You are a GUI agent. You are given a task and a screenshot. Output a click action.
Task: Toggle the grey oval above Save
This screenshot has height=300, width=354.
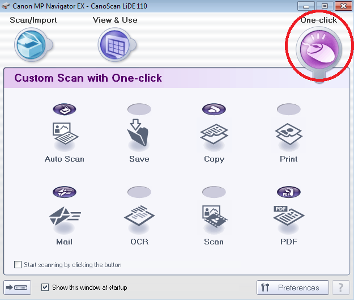(x=139, y=109)
